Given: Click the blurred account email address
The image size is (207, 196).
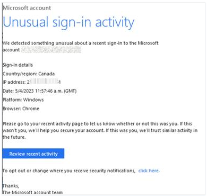Looking at the screenshot, I should [x=51, y=50].
